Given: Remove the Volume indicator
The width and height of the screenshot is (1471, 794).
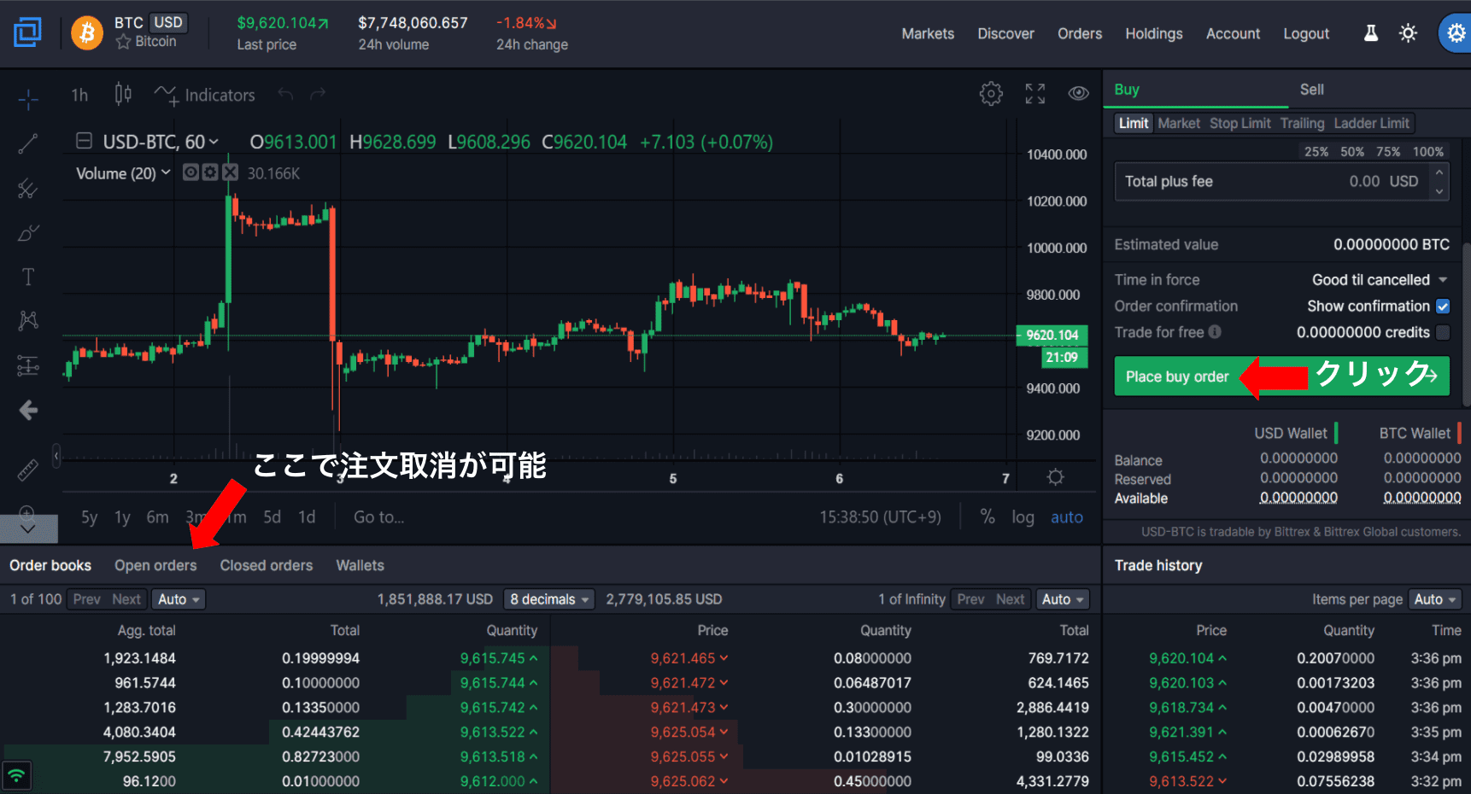Looking at the screenshot, I should pyautogui.click(x=230, y=172).
